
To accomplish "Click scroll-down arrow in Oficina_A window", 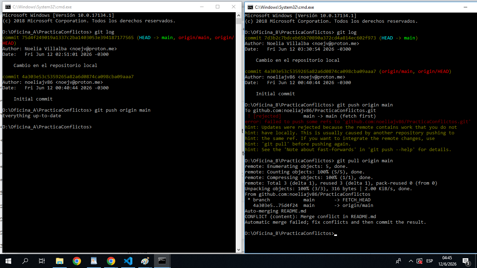I will point(239,250).
